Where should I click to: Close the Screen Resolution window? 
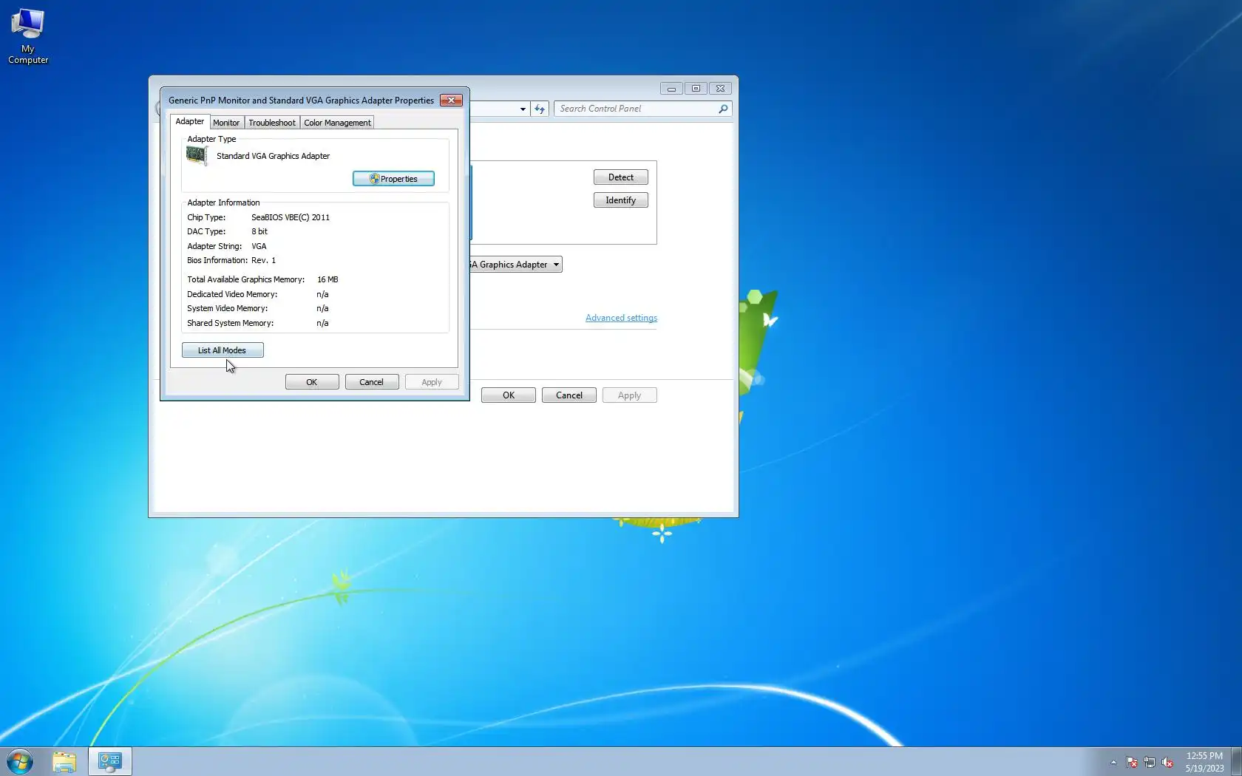[x=721, y=89]
